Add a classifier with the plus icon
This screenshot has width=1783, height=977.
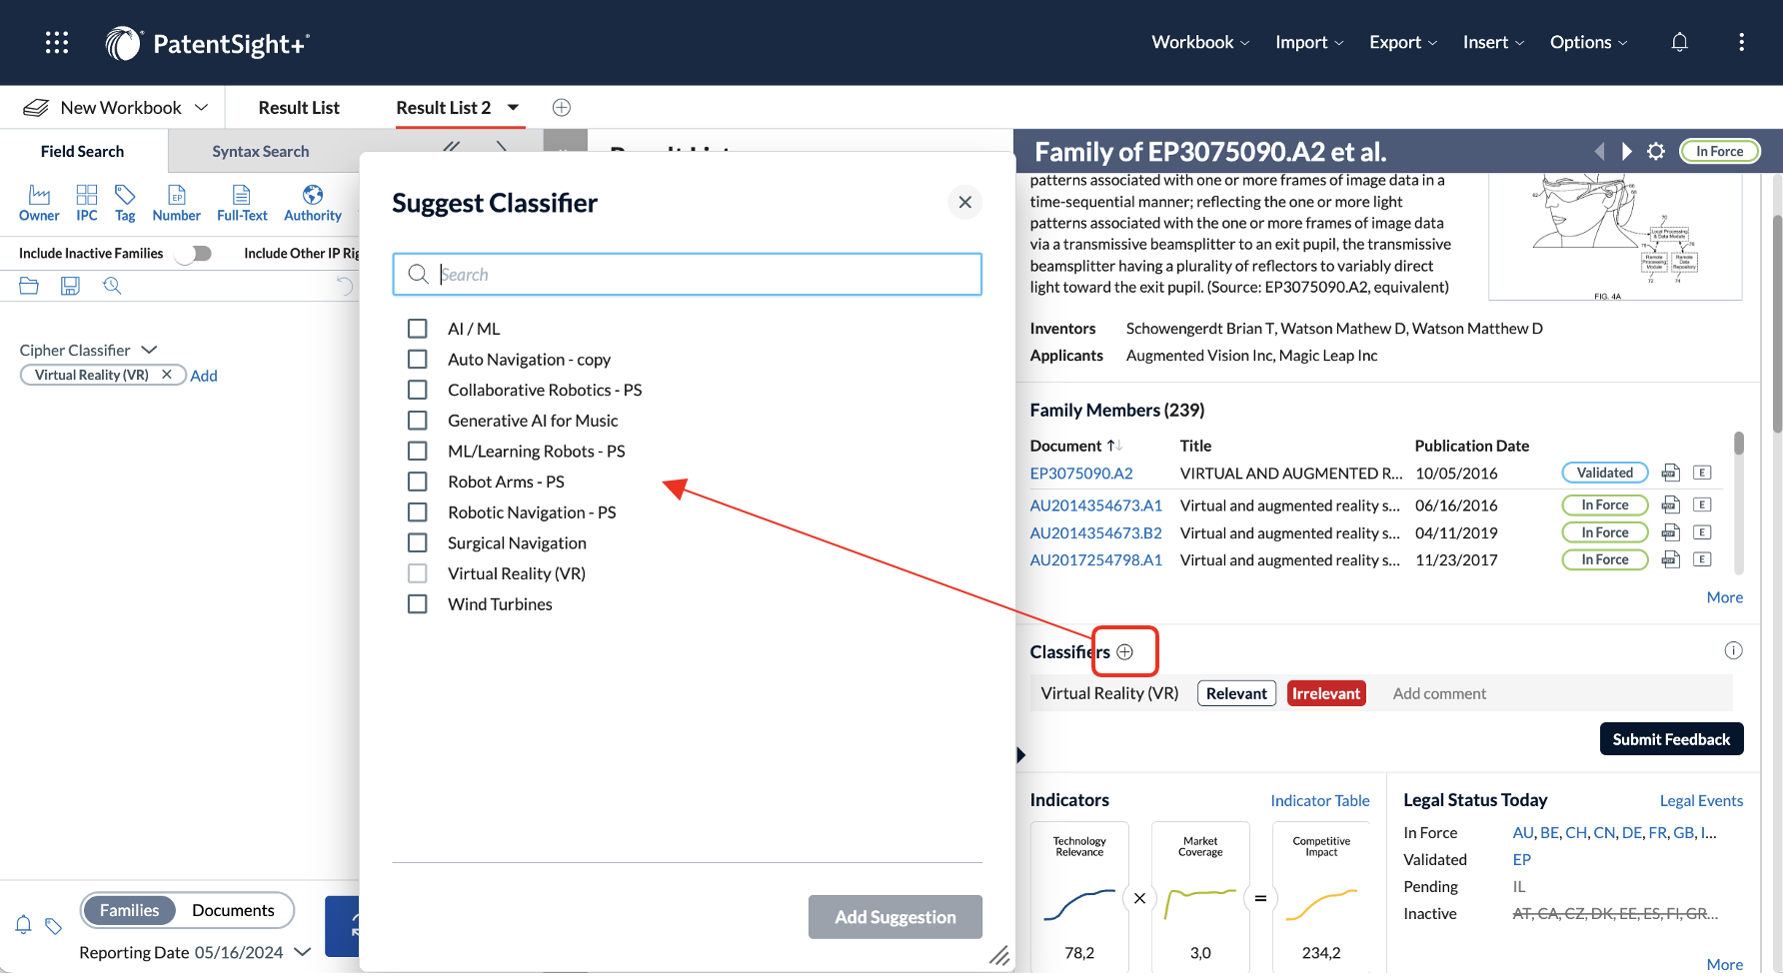[x=1125, y=651]
